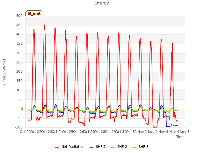Click the Nov 1 x-axis date label
Viewport: 204px width, 153px height.
pyautogui.click(x=142, y=132)
